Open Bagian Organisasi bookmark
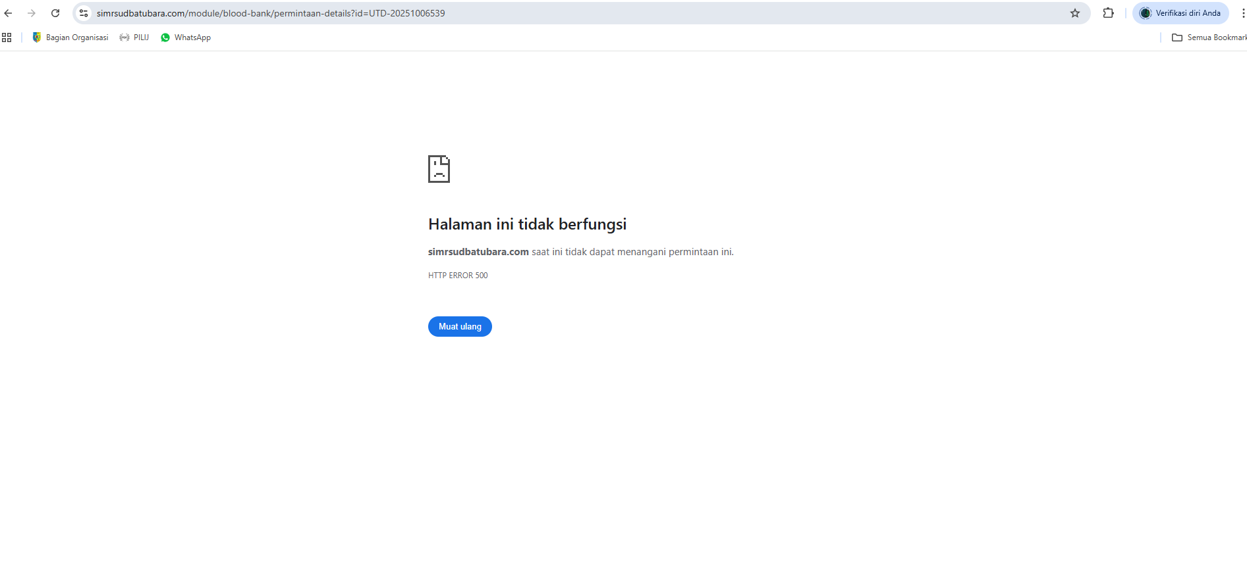 [x=70, y=37]
